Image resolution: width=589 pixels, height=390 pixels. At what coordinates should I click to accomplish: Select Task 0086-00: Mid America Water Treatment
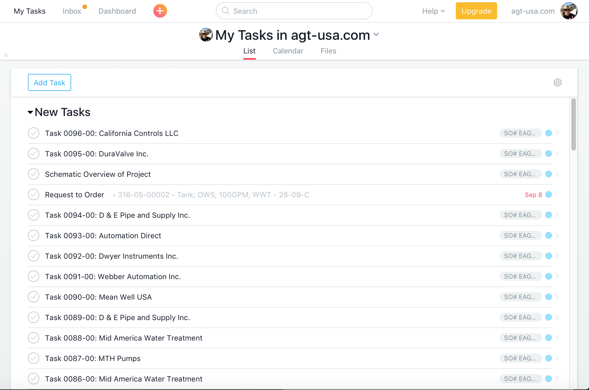click(x=124, y=379)
